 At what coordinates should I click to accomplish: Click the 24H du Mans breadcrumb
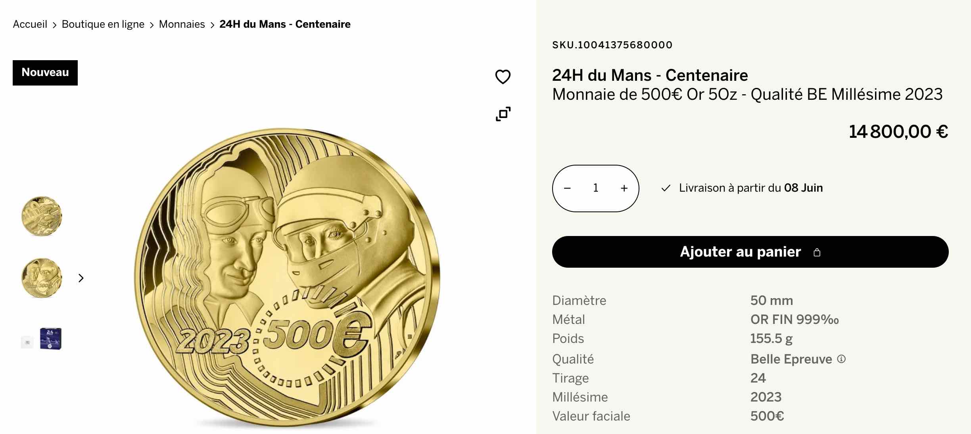click(285, 24)
